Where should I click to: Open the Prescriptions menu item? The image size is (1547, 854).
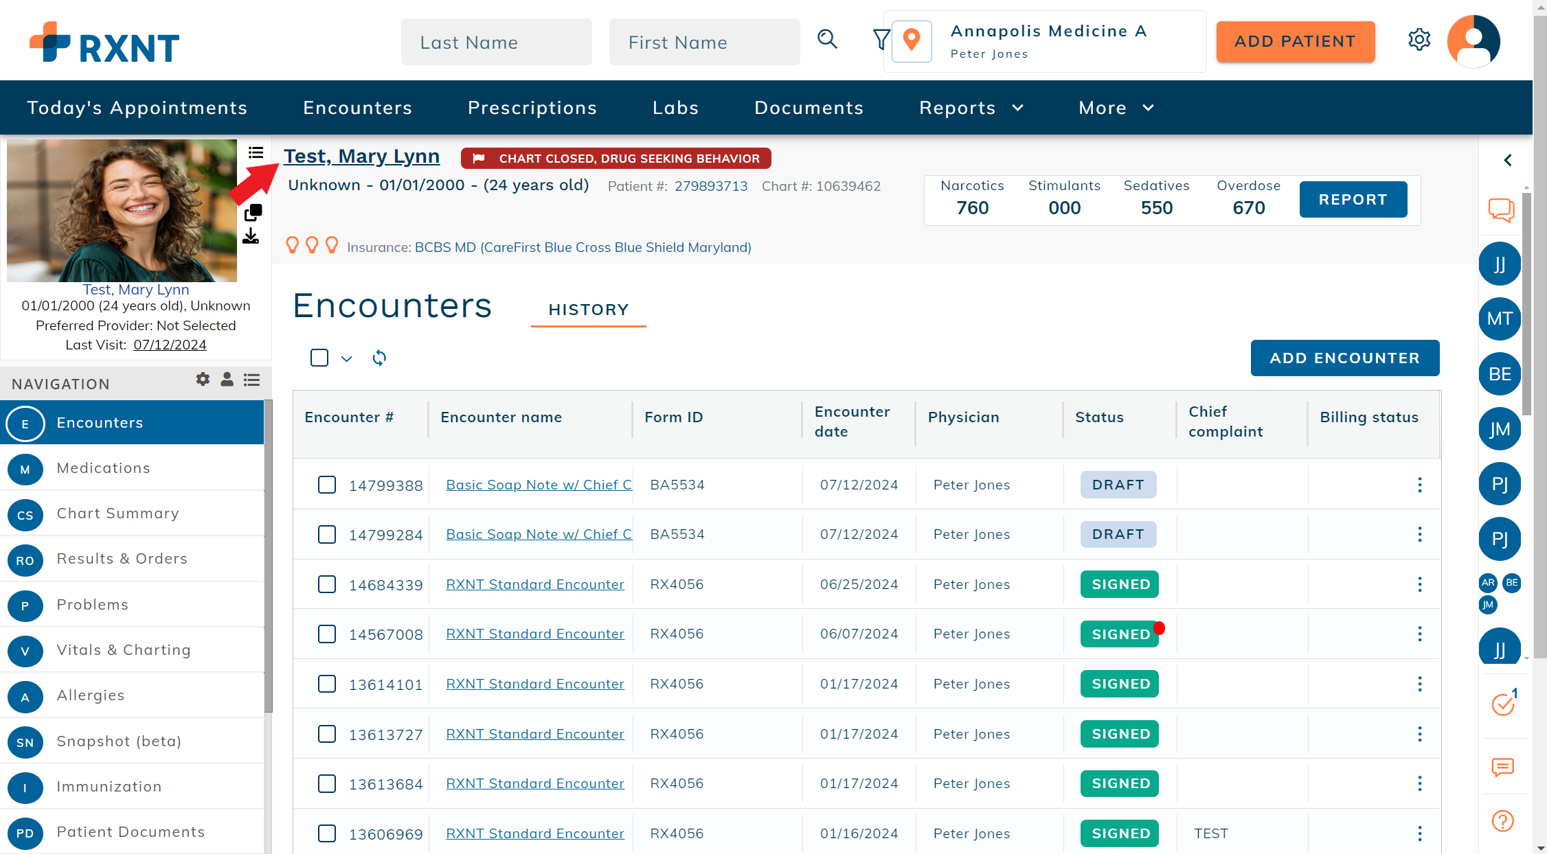pos(532,108)
